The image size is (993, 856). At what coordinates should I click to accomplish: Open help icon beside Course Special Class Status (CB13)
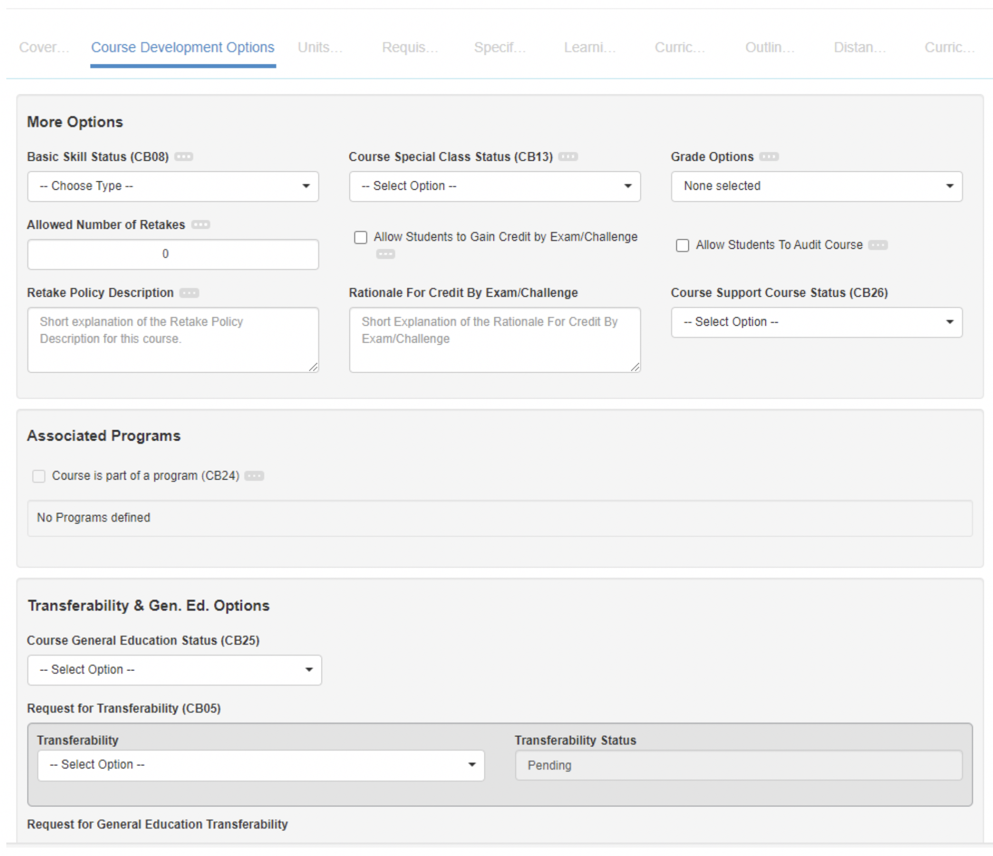568,157
